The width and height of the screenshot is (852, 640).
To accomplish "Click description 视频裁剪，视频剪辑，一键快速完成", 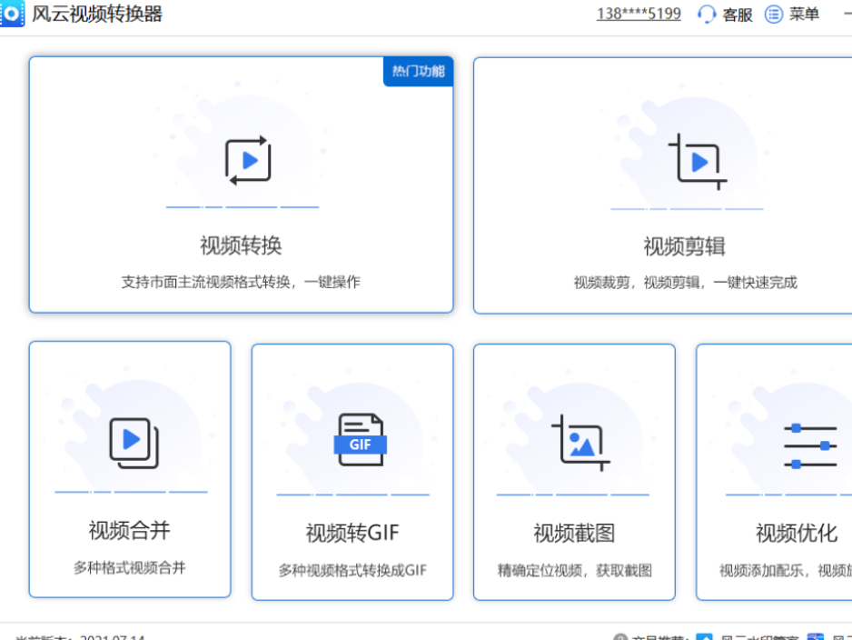I will (685, 282).
